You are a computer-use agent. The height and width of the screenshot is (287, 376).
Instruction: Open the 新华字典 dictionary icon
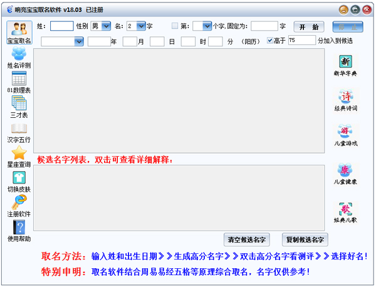pyautogui.click(x=345, y=65)
